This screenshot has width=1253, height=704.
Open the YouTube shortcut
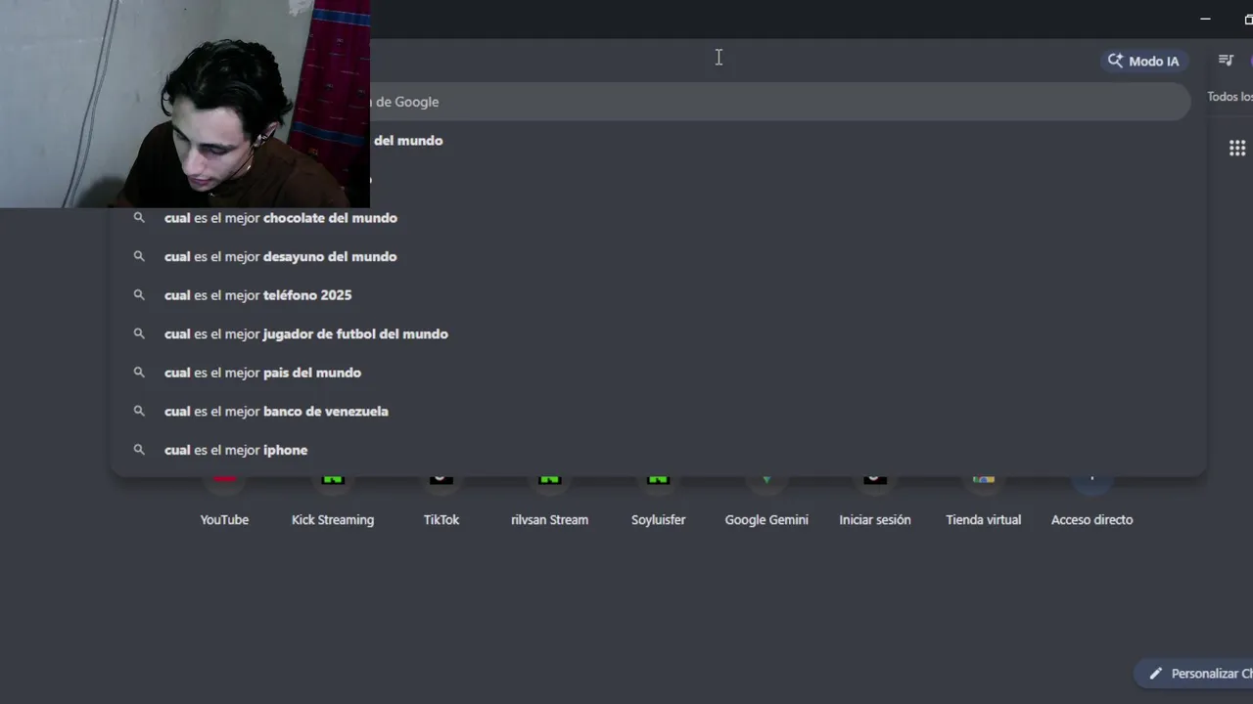(x=224, y=504)
